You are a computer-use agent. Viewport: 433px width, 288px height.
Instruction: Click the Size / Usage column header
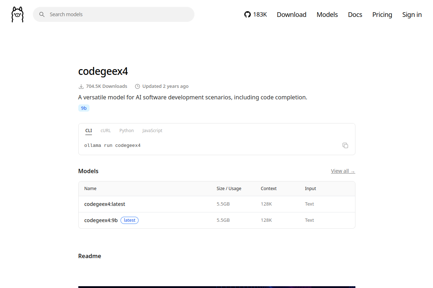pyautogui.click(x=229, y=189)
